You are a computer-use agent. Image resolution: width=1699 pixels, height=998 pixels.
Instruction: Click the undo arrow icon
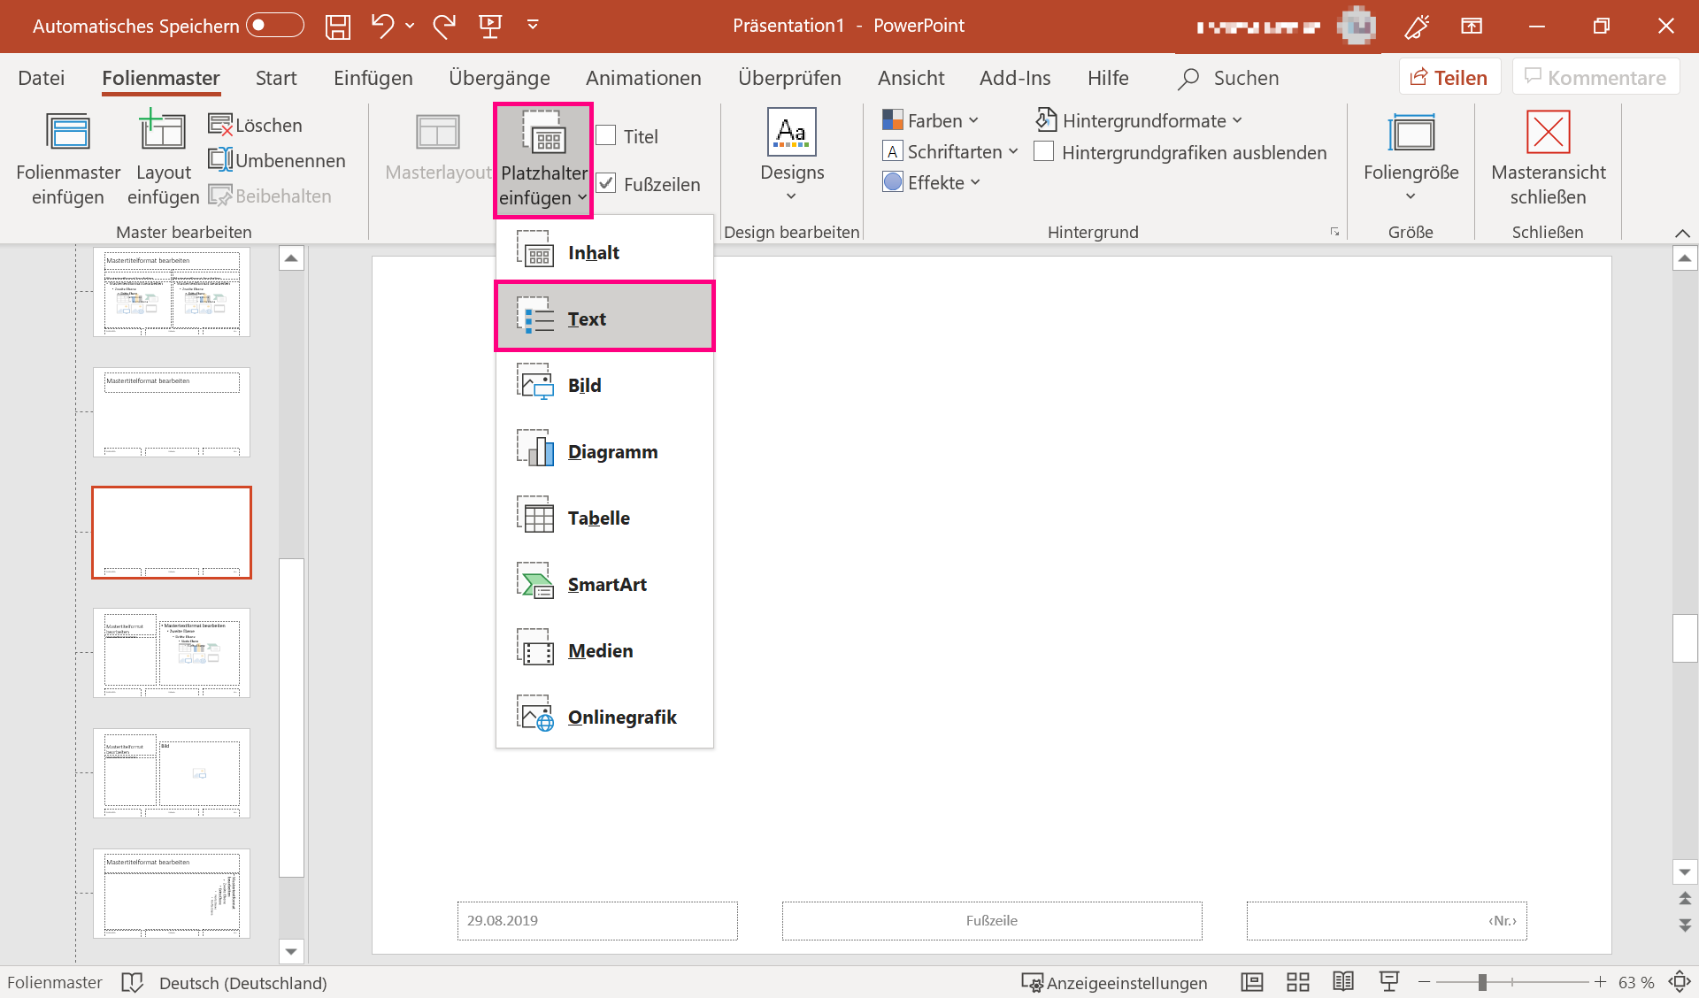click(382, 26)
